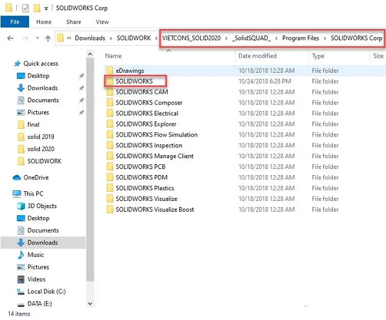Screen dimensions: 386x320
Task: Open the Local Disk (C:) drive icon
Action: pos(21,292)
